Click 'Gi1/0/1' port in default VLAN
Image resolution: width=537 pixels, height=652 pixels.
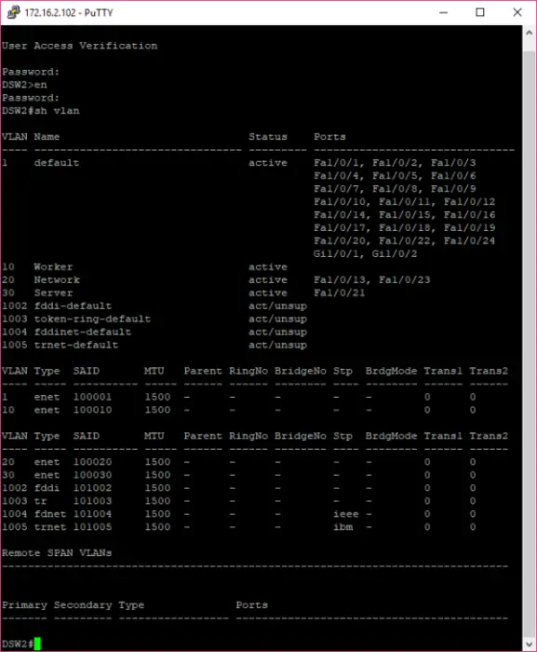point(336,253)
